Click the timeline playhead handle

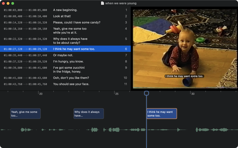click(x=146, y=93)
